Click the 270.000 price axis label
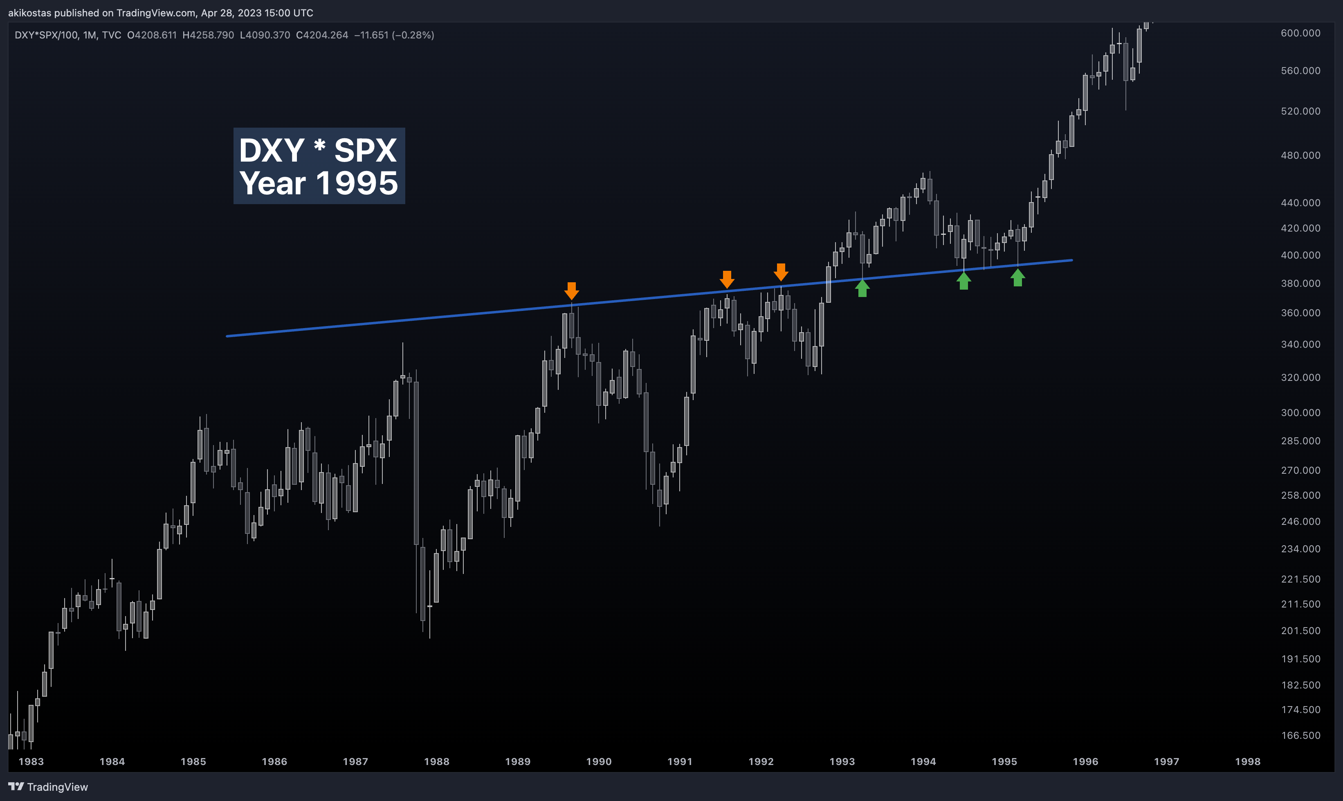The width and height of the screenshot is (1343, 801). pos(1300,471)
